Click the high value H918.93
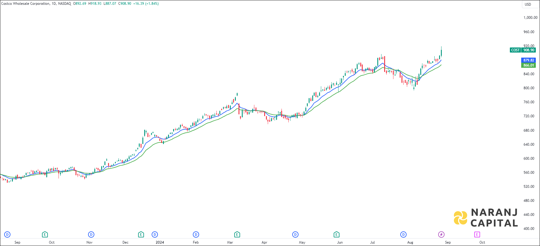The image size is (540, 246). [x=95, y=4]
